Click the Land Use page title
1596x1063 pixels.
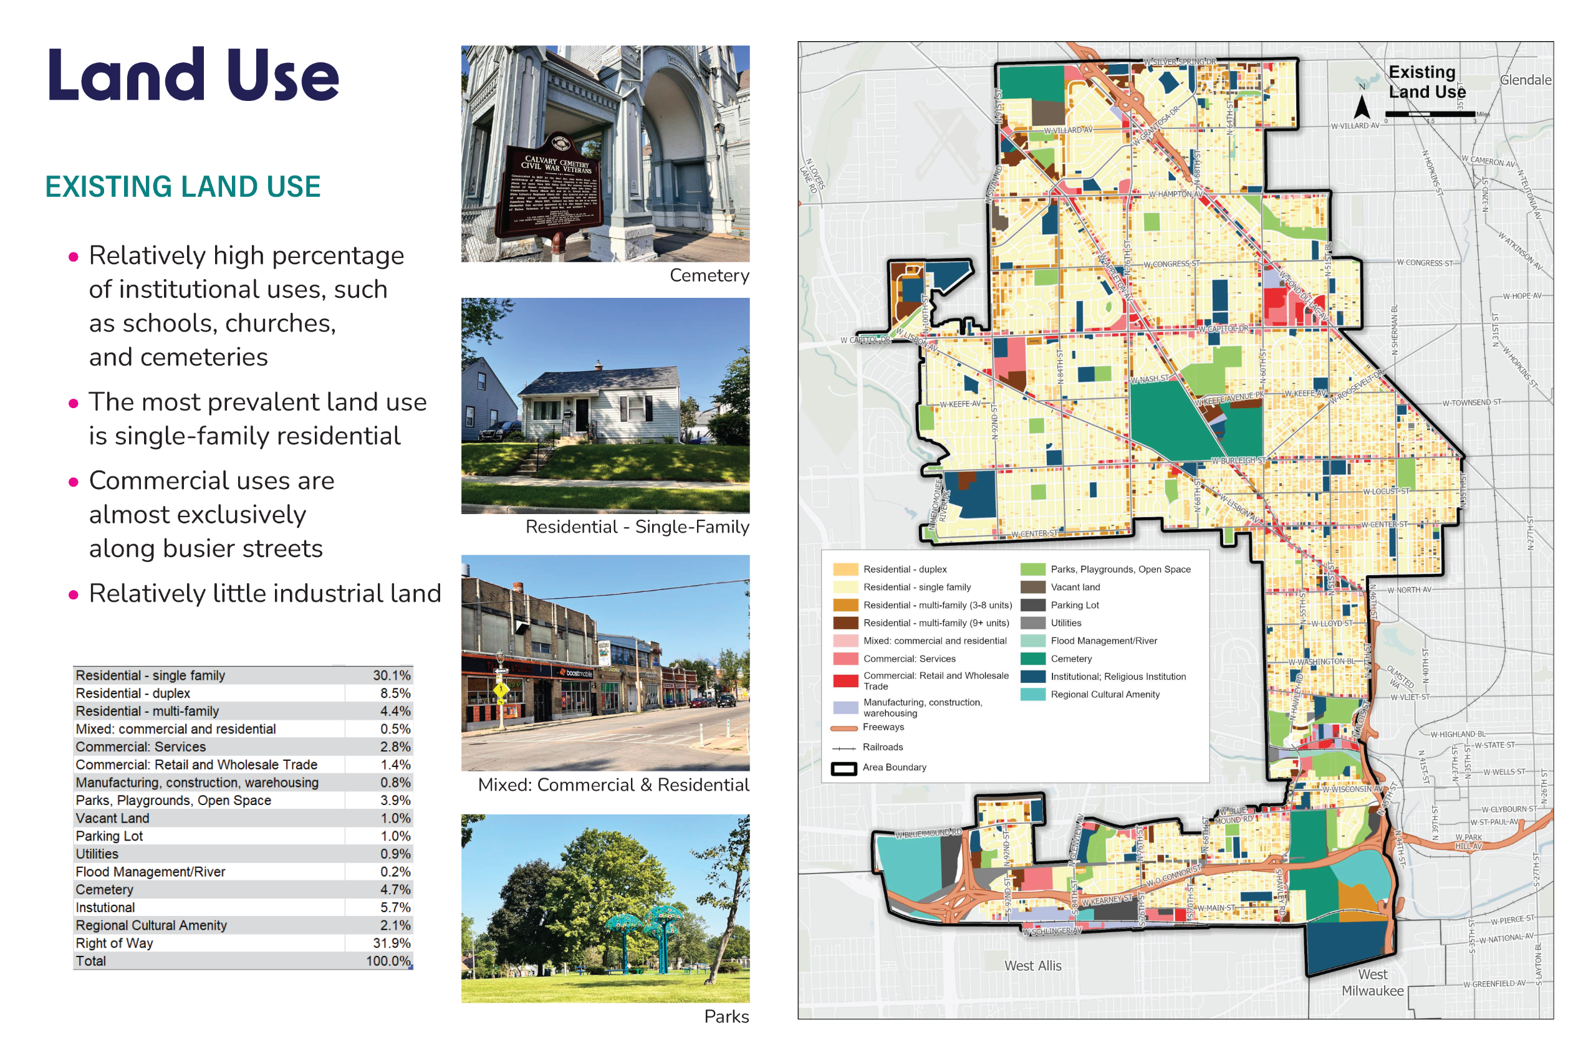(x=193, y=75)
